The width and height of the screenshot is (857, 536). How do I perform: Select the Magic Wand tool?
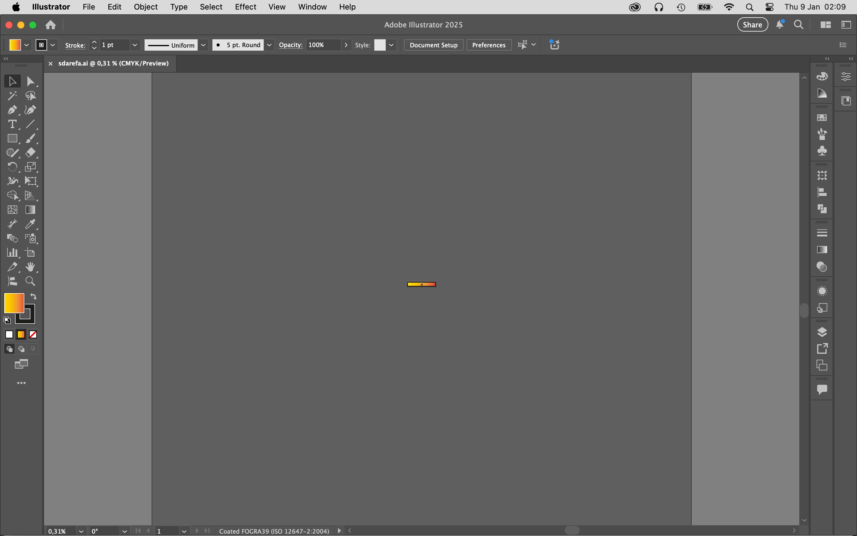tap(12, 96)
